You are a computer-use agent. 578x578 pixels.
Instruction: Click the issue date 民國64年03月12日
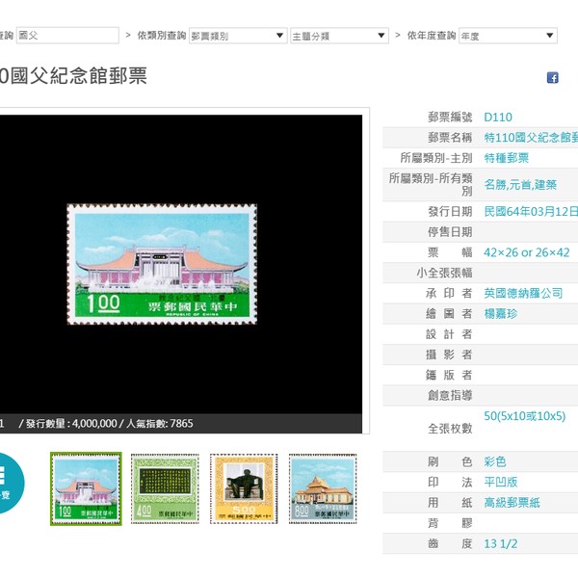(x=531, y=212)
